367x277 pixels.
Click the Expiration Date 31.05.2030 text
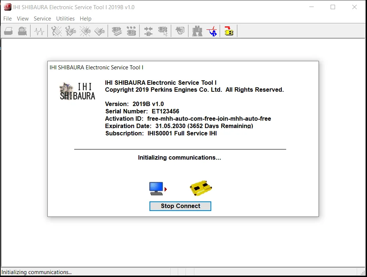pyautogui.click(x=179, y=126)
